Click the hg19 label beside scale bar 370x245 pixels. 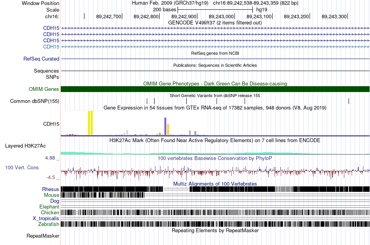(262, 10)
